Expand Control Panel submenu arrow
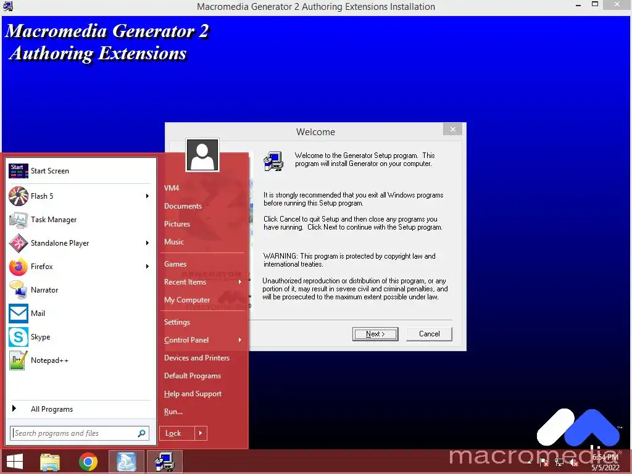Screen dimensions: 632x474 [240, 340]
